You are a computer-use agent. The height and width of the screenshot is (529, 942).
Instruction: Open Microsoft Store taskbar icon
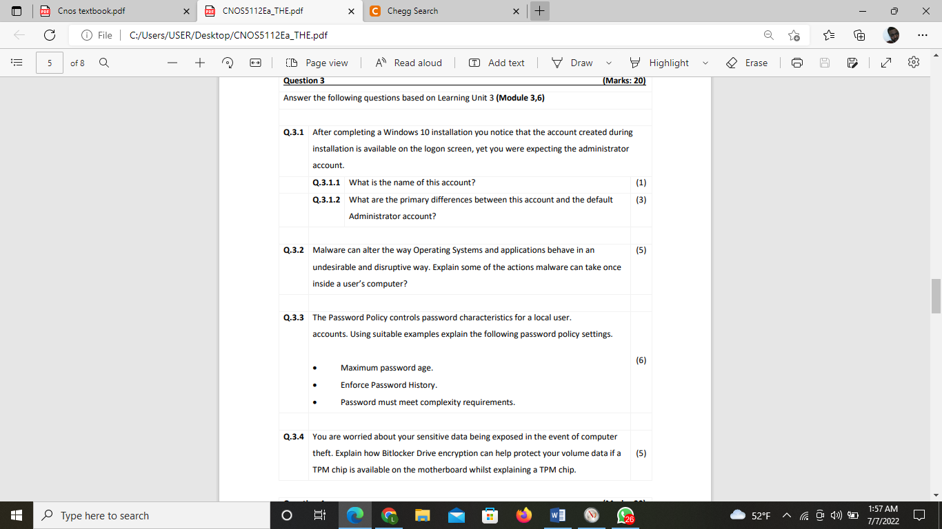(490, 515)
